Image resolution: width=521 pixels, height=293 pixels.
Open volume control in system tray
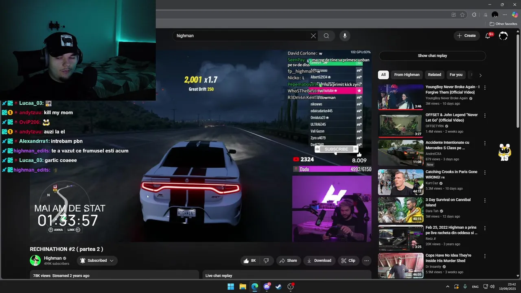[492, 286]
